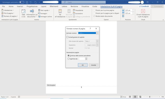Click Precedente navigation button
The height and width of the screenshot is (99, 165).
point(78,10)
